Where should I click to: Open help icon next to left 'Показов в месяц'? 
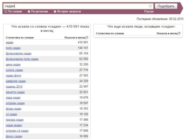[87, 37]
